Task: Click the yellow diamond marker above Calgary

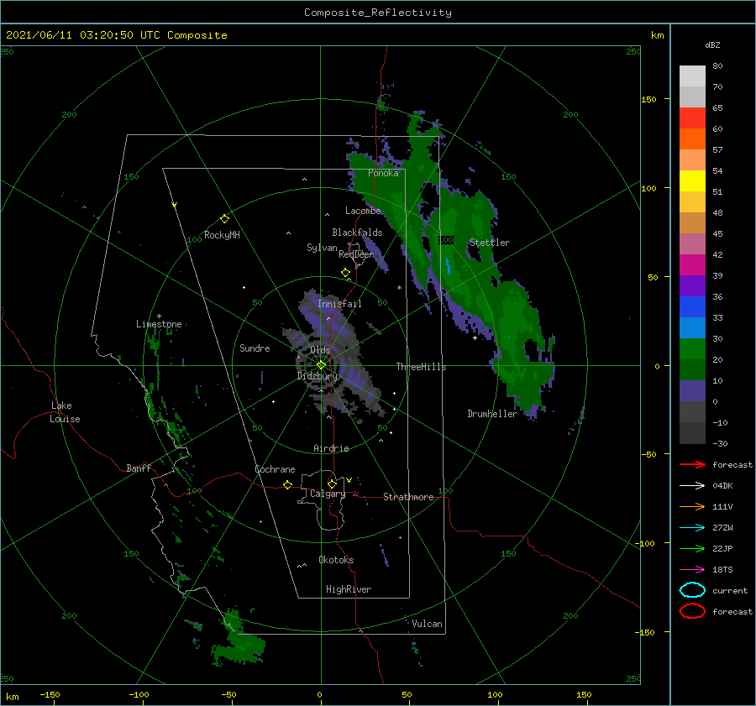Action: (332, 484)
